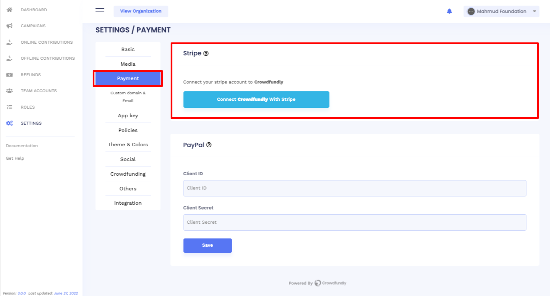Click Connect Crowdfundly With Stripe button
Viewport: 550px width, 296px height.
[256, 100]
